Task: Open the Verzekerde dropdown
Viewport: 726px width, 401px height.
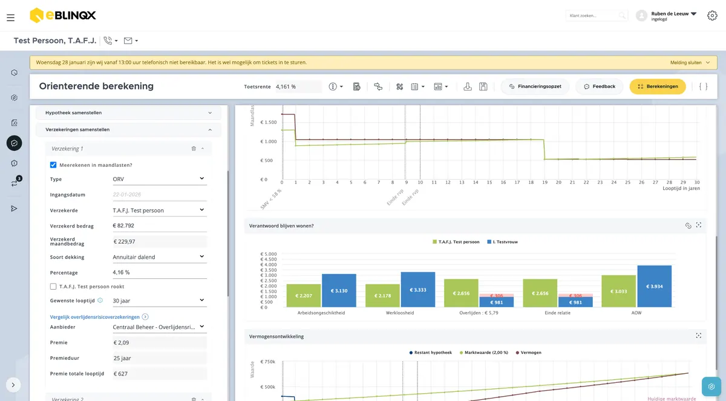Action: (160, 210)
